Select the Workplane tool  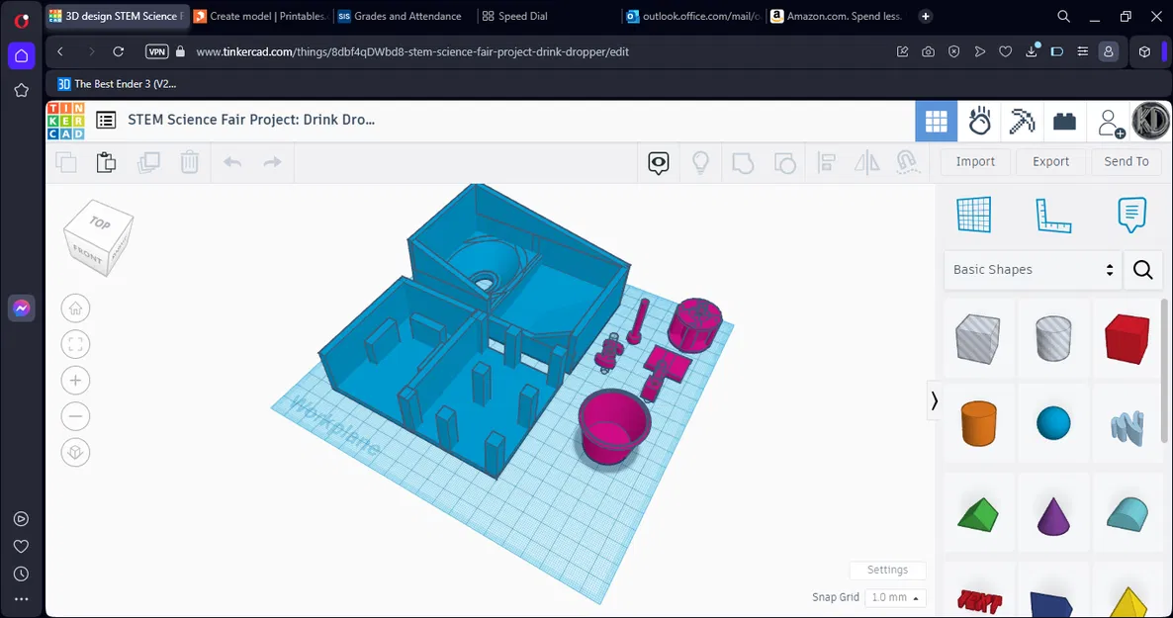pos(974,215)
